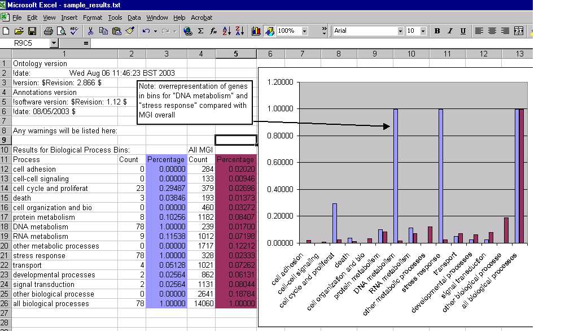Cut the selection with the scissors icon
This screenshot has height=331, width=578.
[90, 31]
